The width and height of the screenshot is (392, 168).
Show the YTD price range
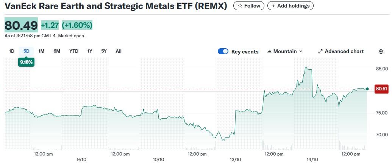(73, 51)
